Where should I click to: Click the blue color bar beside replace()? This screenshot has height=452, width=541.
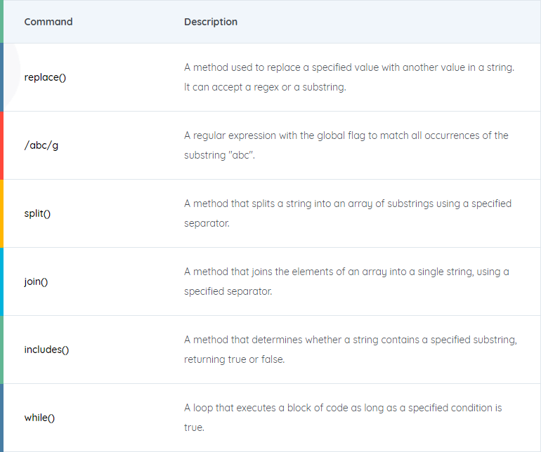pos(1,77)
